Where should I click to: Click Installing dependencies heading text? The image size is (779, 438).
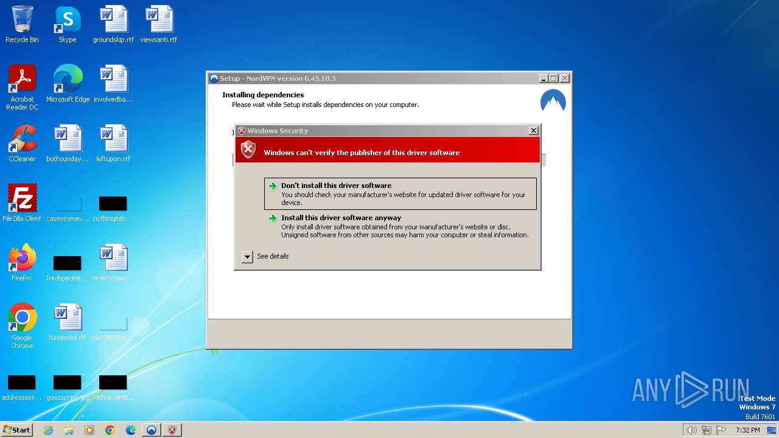tap(263, 95)
